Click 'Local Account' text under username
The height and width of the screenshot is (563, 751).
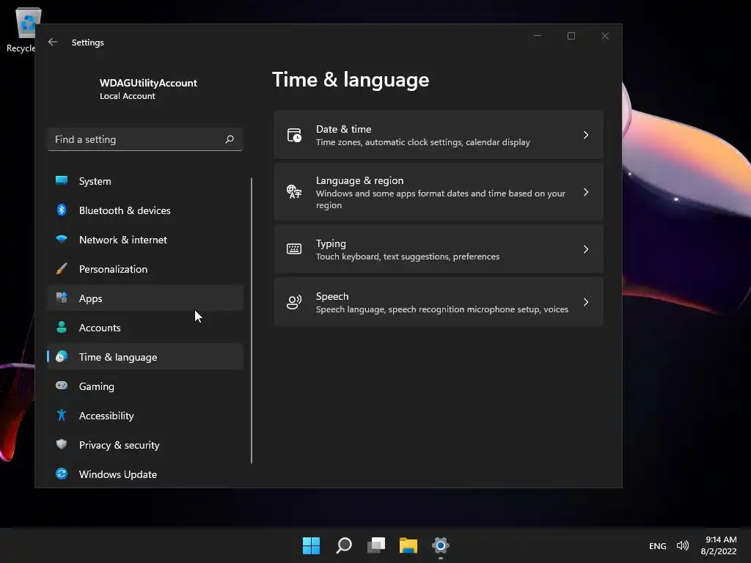128,96
